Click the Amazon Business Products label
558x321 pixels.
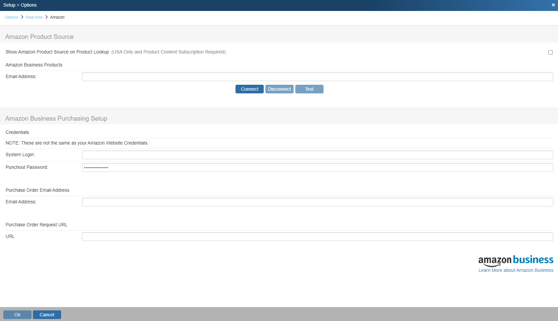click(x=34, y=65)
